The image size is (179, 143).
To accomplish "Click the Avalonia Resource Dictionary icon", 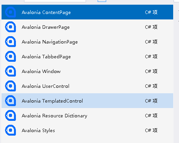I will 10,115.
